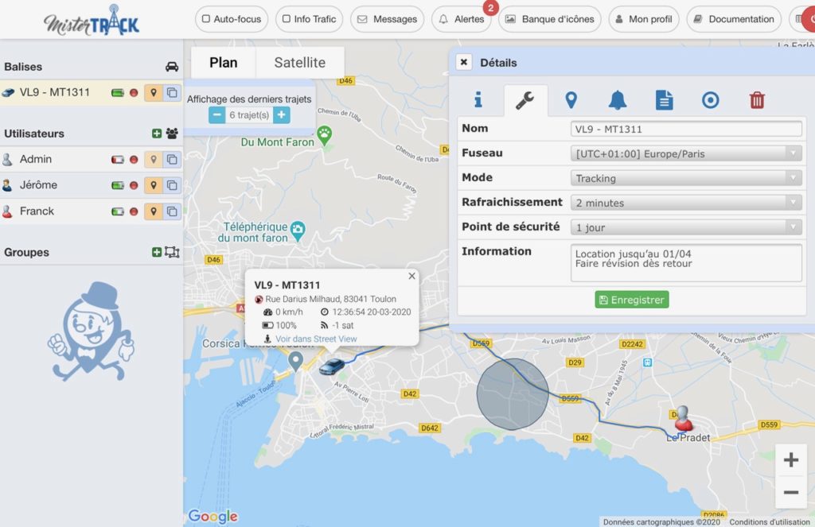815x527 pixels.
Task: Click the grey geofence circle on map
Action: point(513,394)
